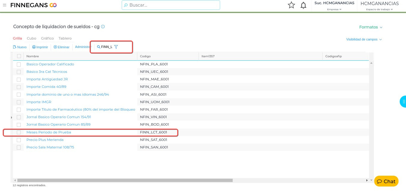Image resolution: width=406 pixels, height=191 pixels.
Task: Open the hamburger navigation menu
Action: point(4,5)
